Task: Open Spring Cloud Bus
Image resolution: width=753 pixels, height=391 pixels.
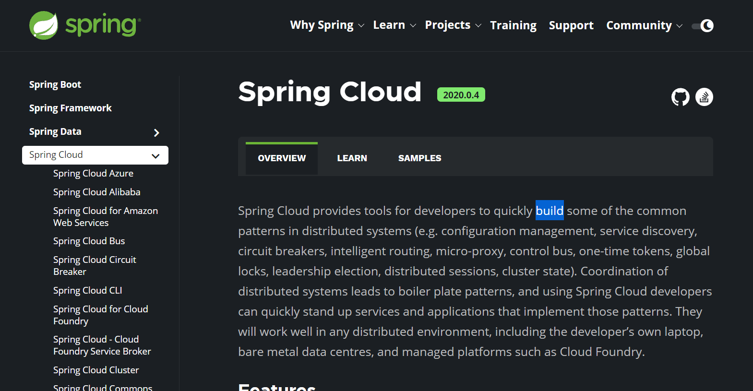Action: 89,241
